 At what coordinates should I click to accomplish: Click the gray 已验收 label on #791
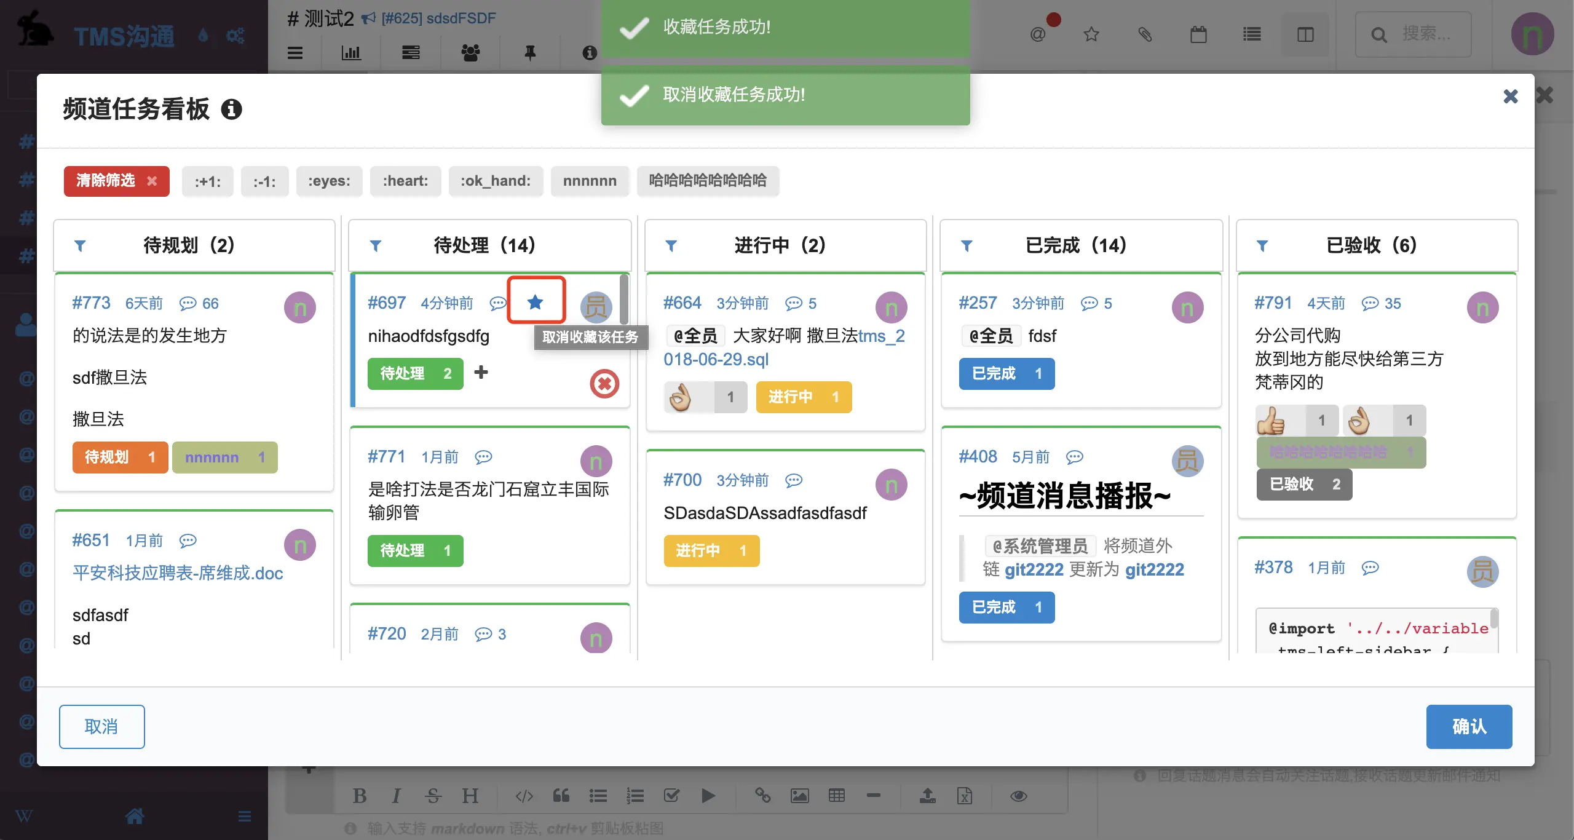[1304, 485]
